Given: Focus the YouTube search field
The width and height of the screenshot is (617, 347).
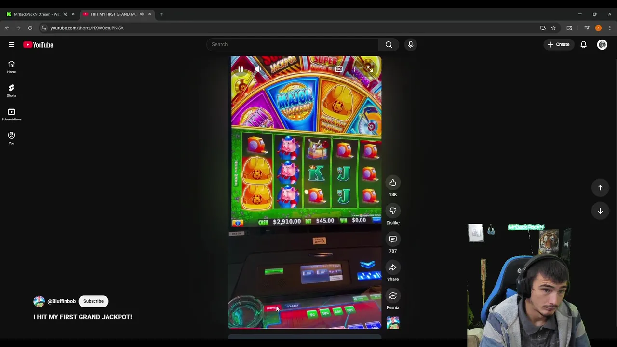Looking at the screenshot, I should [x=293, y=44].
